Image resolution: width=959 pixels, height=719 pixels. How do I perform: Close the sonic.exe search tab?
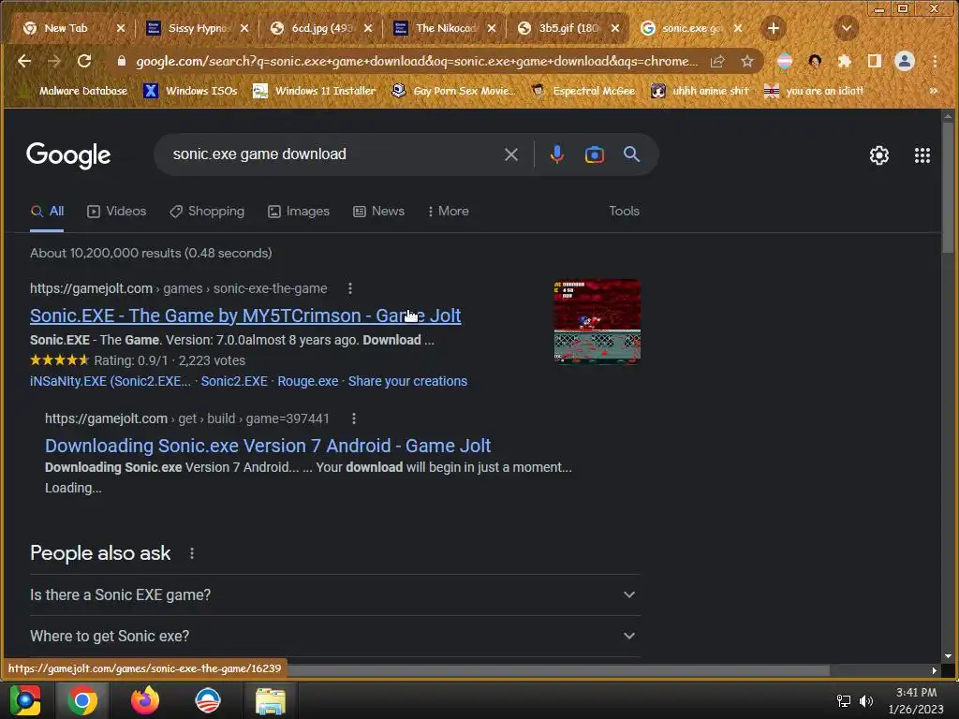(738, 28)
